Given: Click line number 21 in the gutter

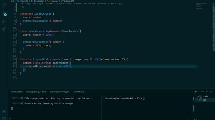Looking at the screenshot, I should pos(14,66).
